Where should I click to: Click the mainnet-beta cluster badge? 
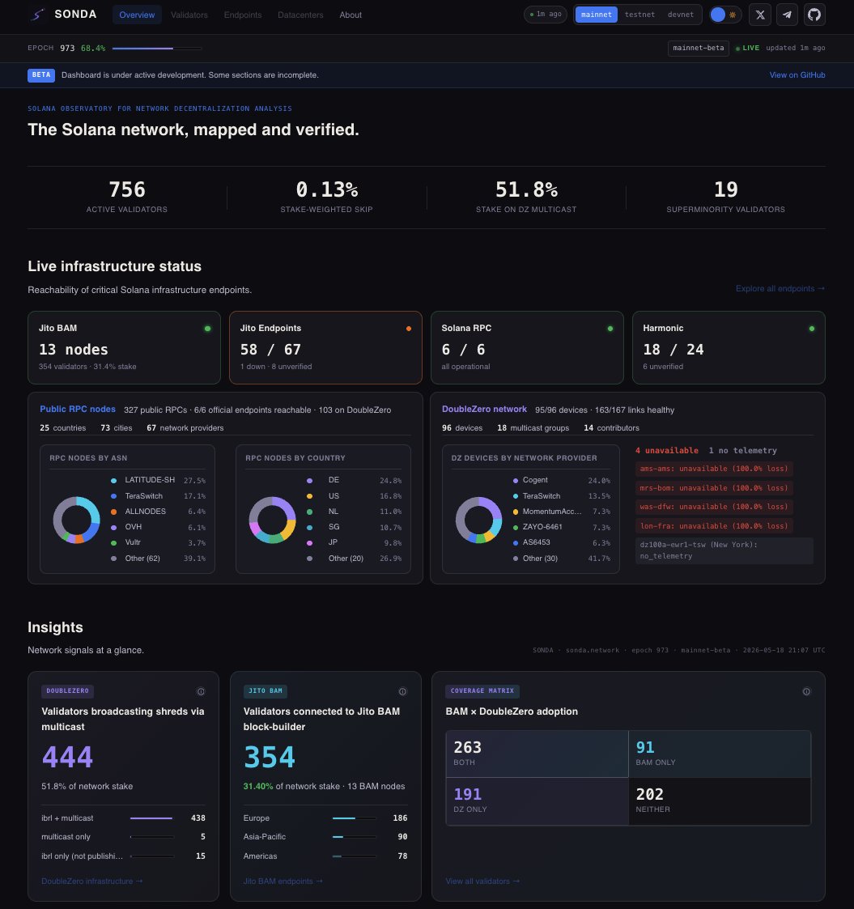coord(698,48)
